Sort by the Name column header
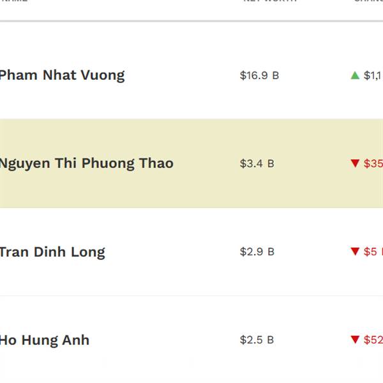The height and width of the screenshot is (383, 383). pyautogui.click(x=13, y=1)
